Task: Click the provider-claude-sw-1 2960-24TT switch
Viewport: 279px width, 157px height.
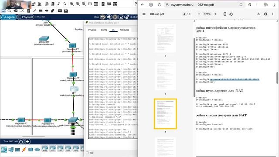Action: 44,38
